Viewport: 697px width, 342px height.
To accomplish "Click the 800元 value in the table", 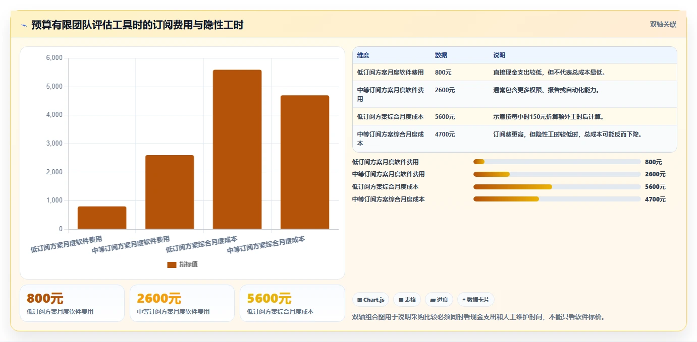I will [x=443, y=73].
